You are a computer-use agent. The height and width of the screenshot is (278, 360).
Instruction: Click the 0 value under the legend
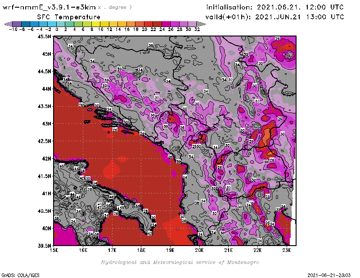tap(57, 29)
